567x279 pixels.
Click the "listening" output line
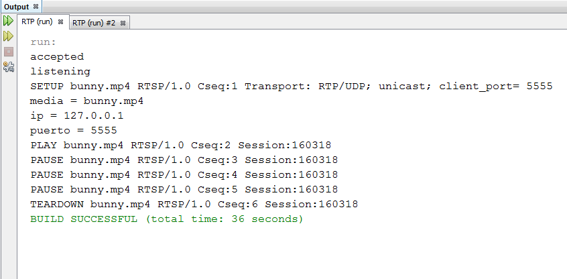60,72
